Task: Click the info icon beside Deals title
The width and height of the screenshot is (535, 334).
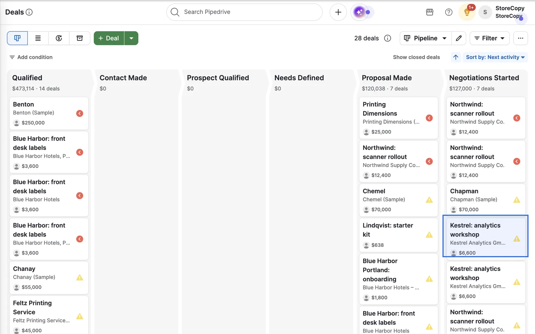Action: 29,12
